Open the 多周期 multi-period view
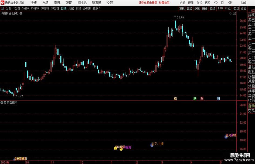 87,8
